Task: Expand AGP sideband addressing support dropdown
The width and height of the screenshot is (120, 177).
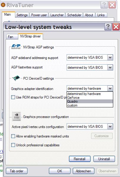Action: click(90, 58)
